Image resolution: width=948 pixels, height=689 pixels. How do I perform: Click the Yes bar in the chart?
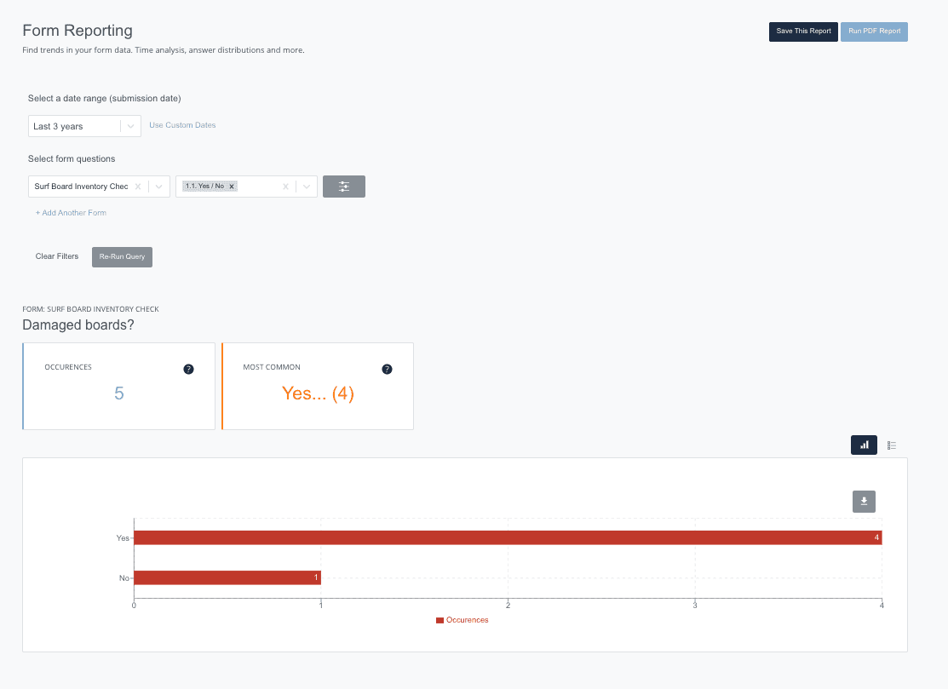point(507,537)
